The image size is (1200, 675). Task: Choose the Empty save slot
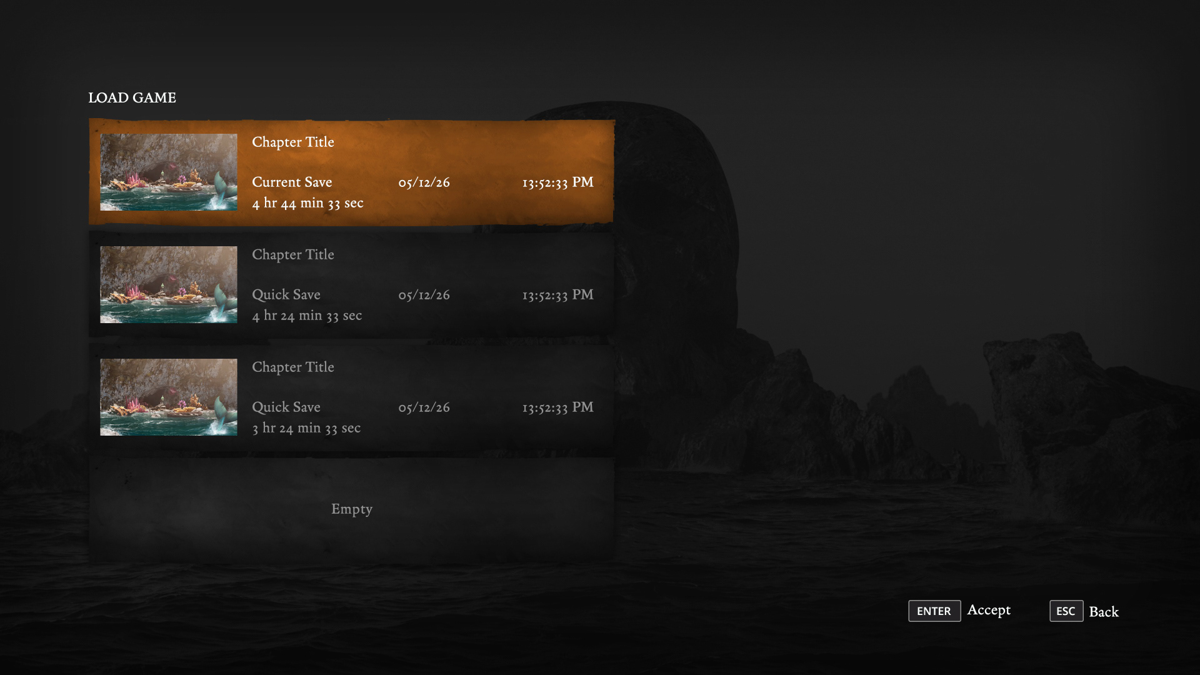click(351, 509)
